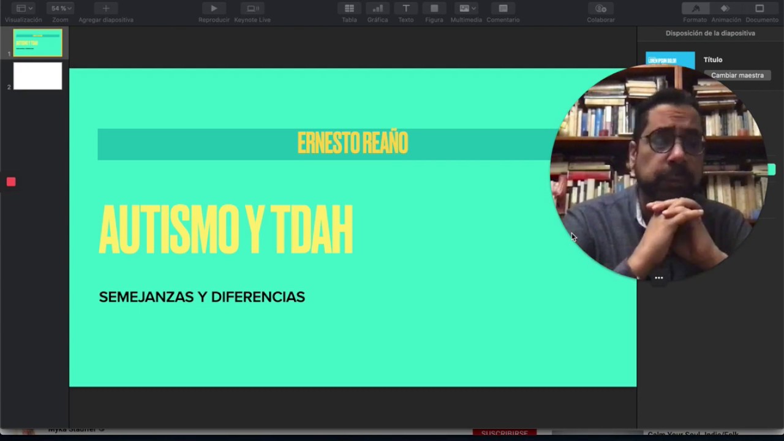This screenshot has width=784, height=441.
Task: Open the webcam bubble three-dots menu
Action: (658, 277)
